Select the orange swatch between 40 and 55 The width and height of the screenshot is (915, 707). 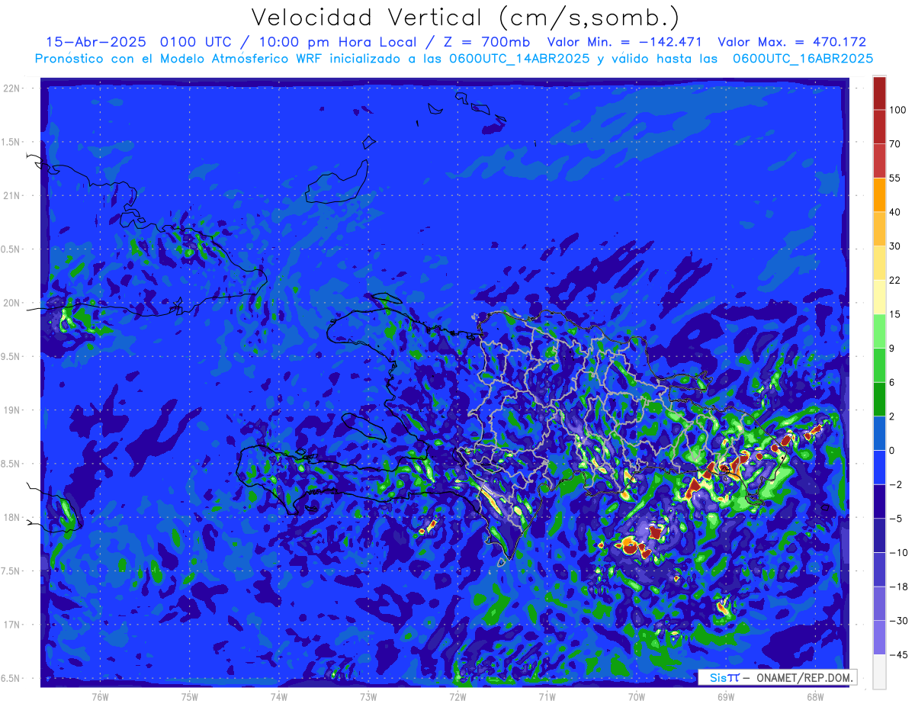879,195
